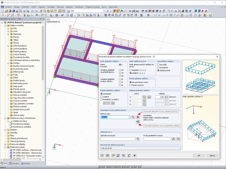This screenshot has width=226, height=169.
Task: Click the Jednotlivých prutů input field
Action: click(118, 139)
